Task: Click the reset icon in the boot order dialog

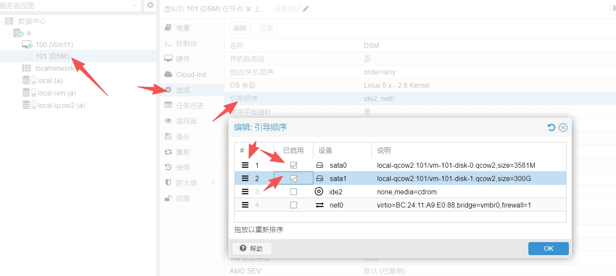Action: point(552,128)
